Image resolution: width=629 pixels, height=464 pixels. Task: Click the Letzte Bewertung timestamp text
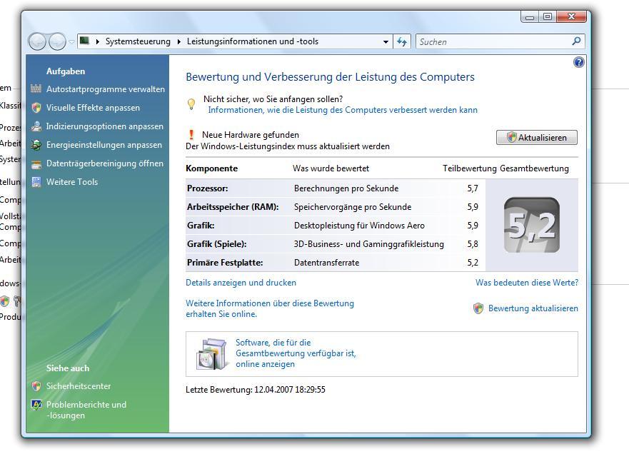pos(255,390)
